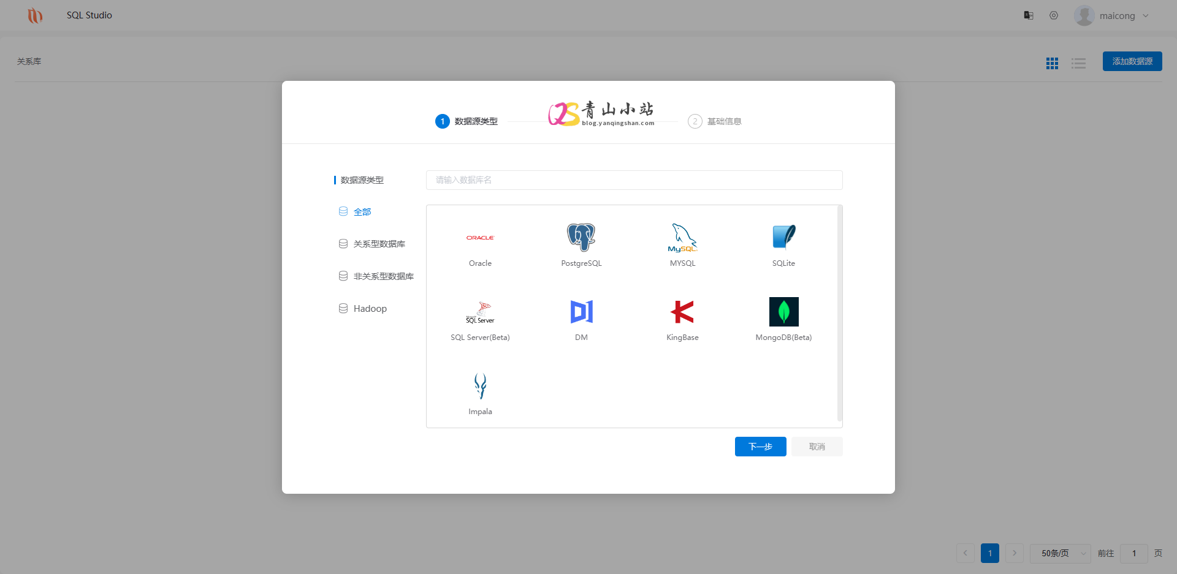Click the database list scrollbar
This screenshot has width=1177, height=574.
point(839,314)
